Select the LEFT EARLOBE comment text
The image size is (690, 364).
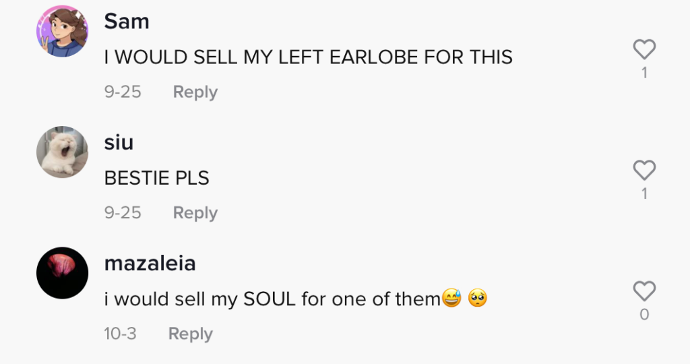(x=308, y=57)
